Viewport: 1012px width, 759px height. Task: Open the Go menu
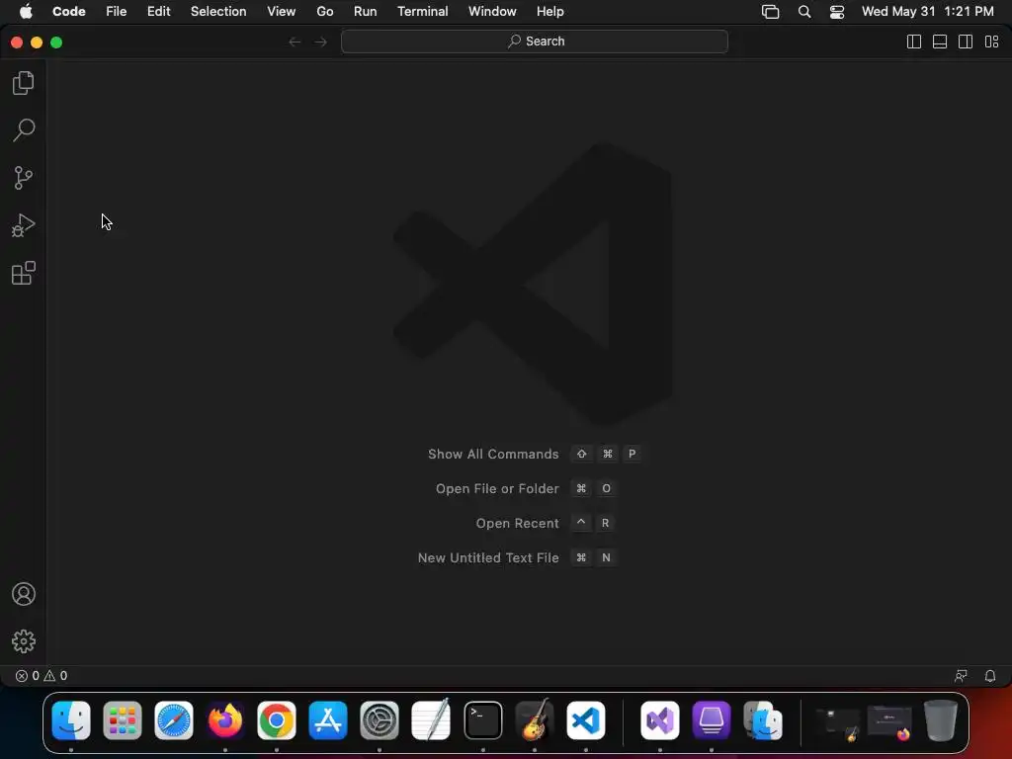pyautogui.click(x=324, y=12)
